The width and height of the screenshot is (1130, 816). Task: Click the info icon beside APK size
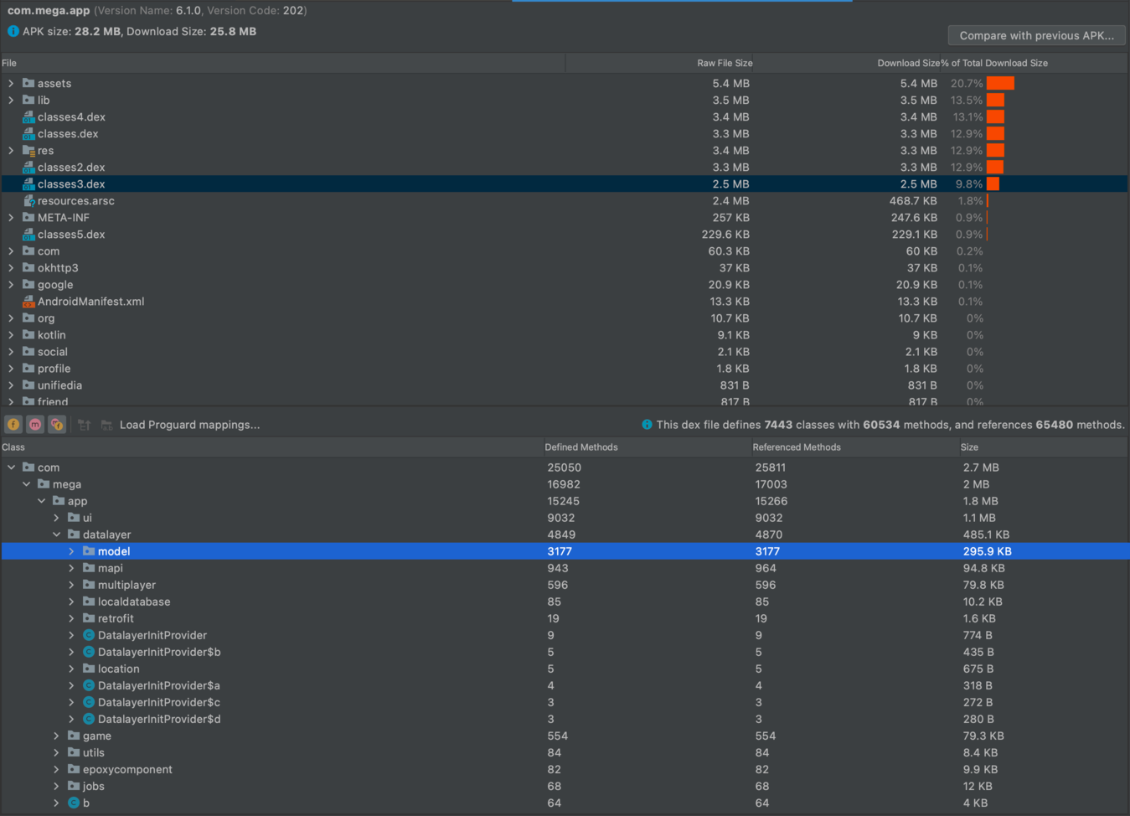pyautogui.click(x=13, y=31)
